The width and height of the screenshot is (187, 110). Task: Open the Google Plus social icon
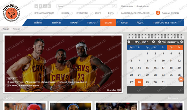[x=49, y=6]
